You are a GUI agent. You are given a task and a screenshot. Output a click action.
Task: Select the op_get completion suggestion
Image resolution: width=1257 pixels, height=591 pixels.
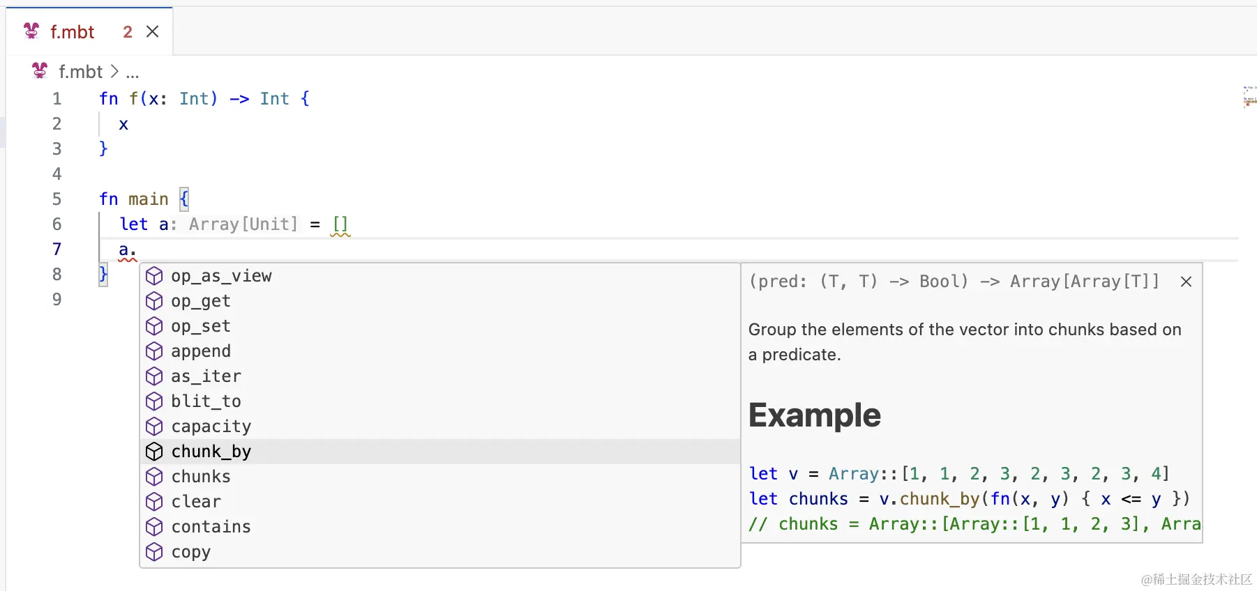pos(201,301)
